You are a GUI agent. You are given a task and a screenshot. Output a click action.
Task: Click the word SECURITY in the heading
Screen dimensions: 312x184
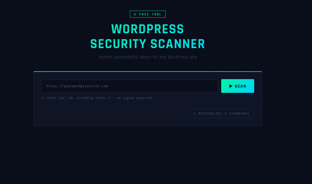pos(118,44)
